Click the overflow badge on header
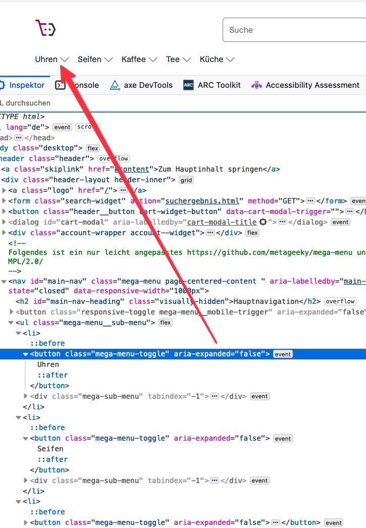Viewport: 366px width, 528px height. pyautogui.click(x=114, y=159)
